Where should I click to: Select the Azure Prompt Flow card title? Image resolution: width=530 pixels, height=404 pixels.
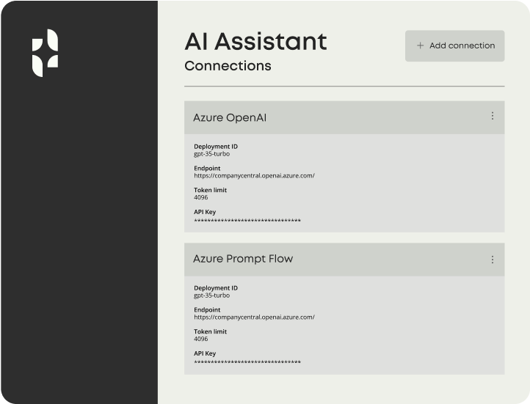tap(243, 259)
